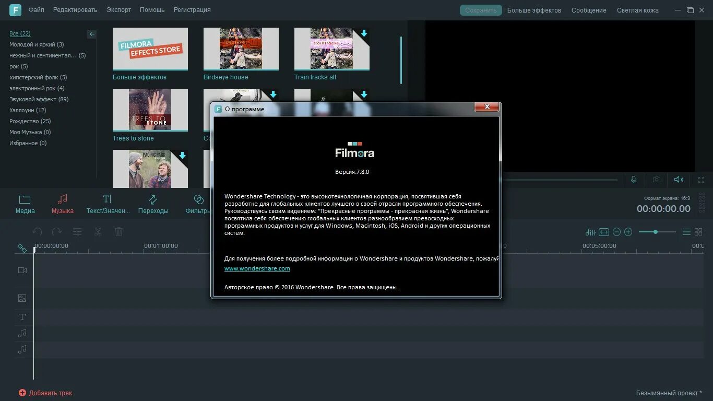Screen dimensions: 713x401
Task: Click the scissors split icon
Action: (x=98, y=231)
